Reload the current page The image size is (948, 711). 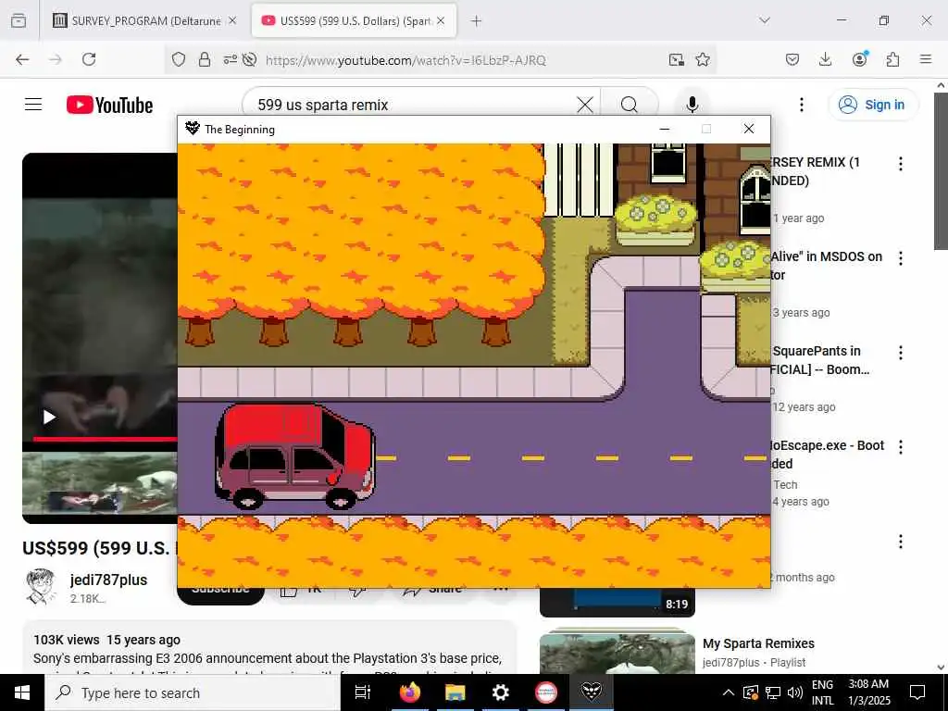(x=89, y=59)
